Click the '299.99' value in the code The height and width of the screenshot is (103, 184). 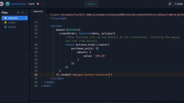pyautogui.click(x=100, y=56)
